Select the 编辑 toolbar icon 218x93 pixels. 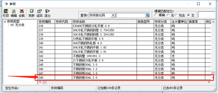pos(14,13)
